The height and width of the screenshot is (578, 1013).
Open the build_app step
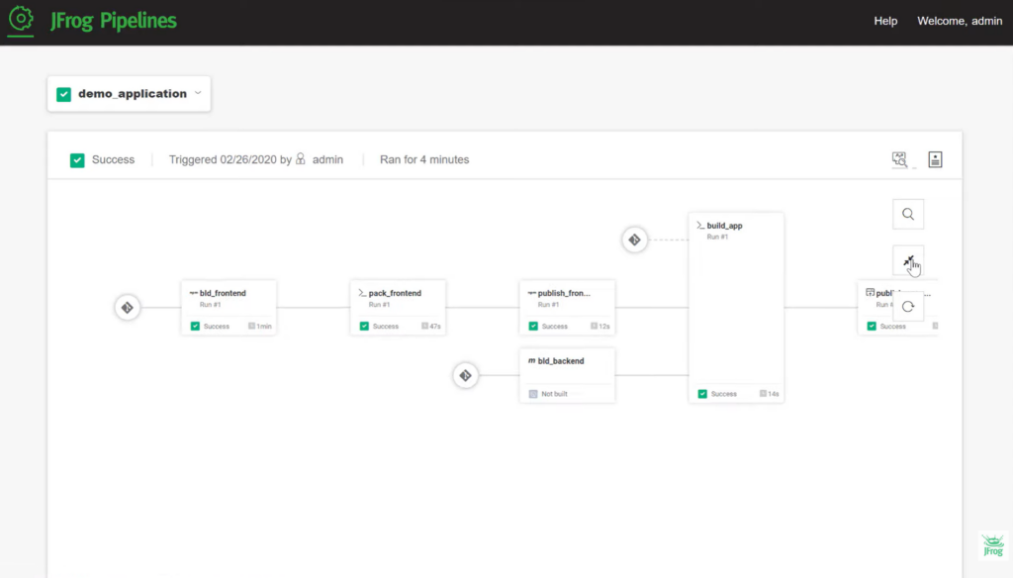tap(736, 308)
